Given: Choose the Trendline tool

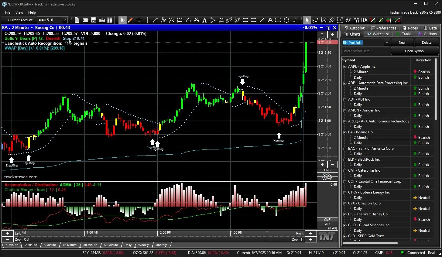Looking at the screenshot, I should [x=155, y=20].
